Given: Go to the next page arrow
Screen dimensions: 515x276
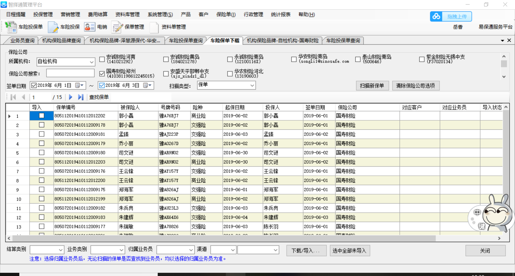Looking at the screenshot, I should pos(71,97).
